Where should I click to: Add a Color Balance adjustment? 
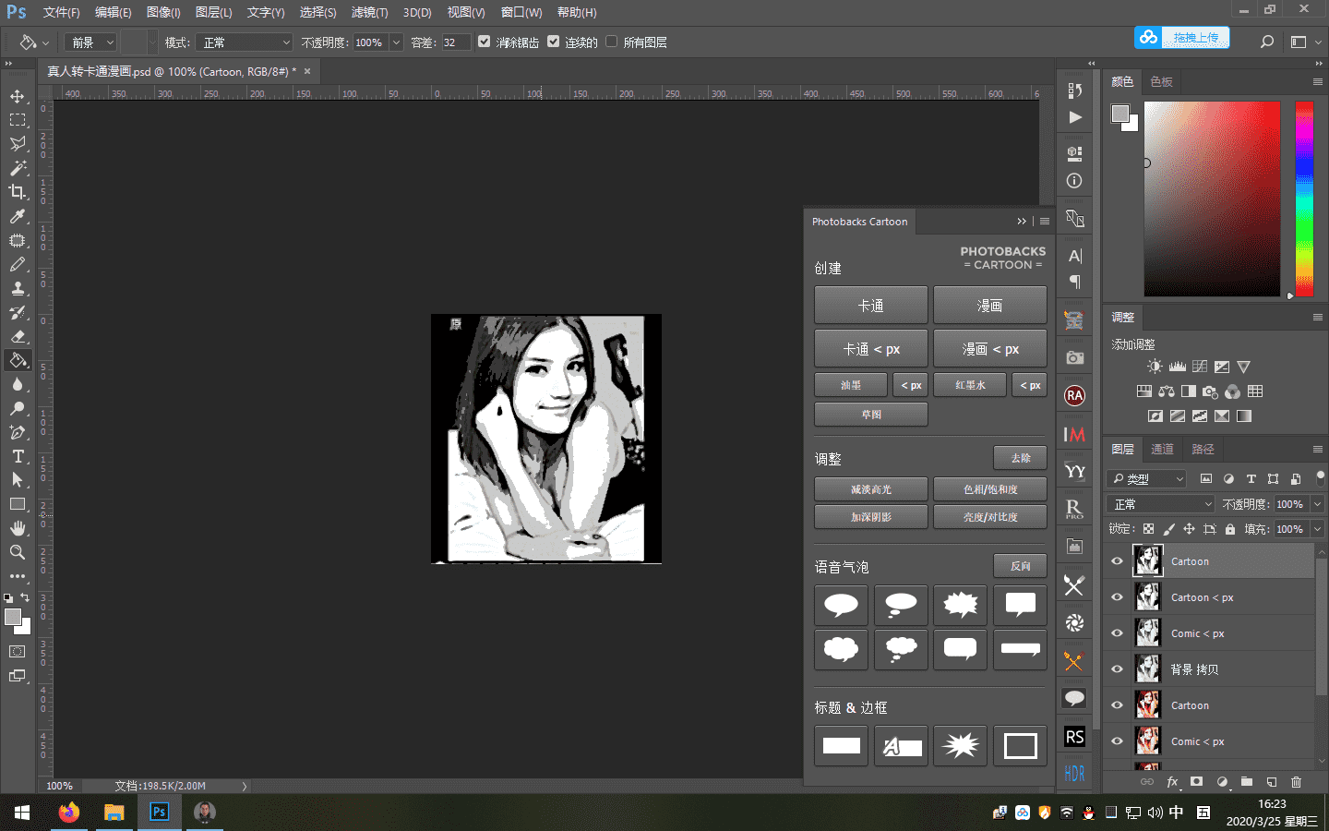(x=1167, y=391)
